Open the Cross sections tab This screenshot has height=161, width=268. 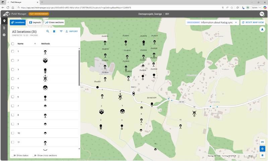(54, 22)
